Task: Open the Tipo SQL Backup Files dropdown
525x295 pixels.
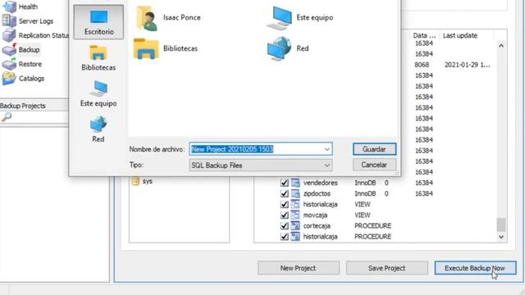Action: (261, 166)
